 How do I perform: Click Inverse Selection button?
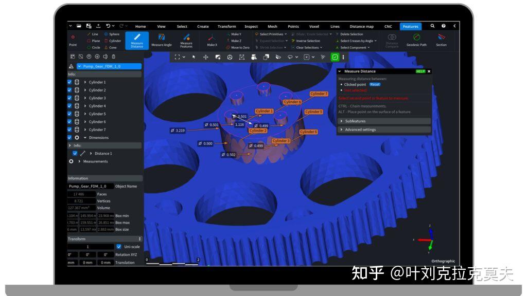coord(306,41)
